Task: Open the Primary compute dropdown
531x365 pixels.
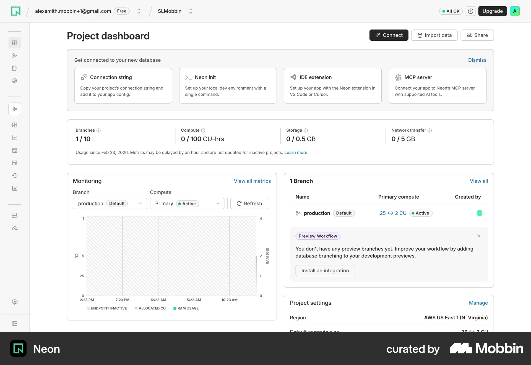Action: tap(187, 204)
